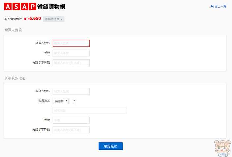Click the 購買人資訊 section heading
This screenshot has width=232, height=157.
(13, 30)
